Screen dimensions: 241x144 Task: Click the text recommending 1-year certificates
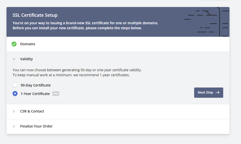[x=71, y=75]
